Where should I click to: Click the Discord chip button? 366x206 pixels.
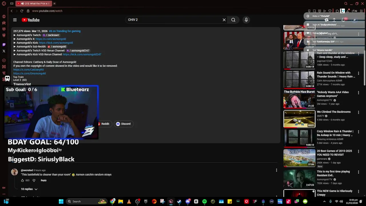tap(124, 124)
